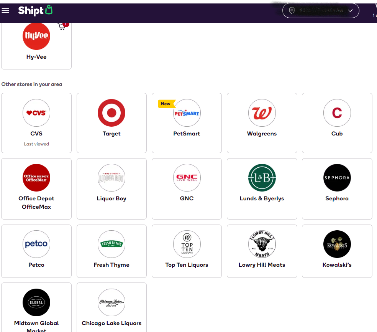Click the Lunds & Byerlys label
The image size is (377, 332).
262,198
